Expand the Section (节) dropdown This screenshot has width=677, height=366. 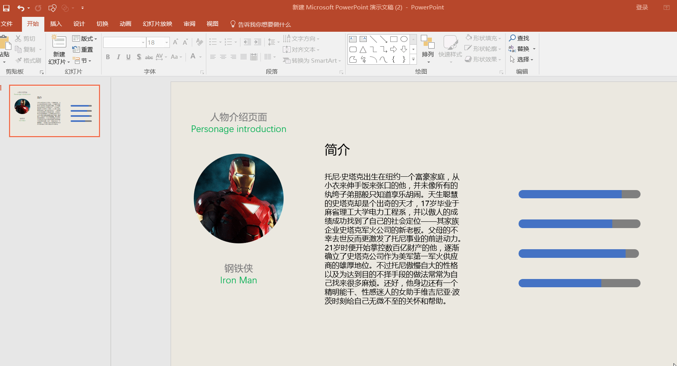coord(82,61)
